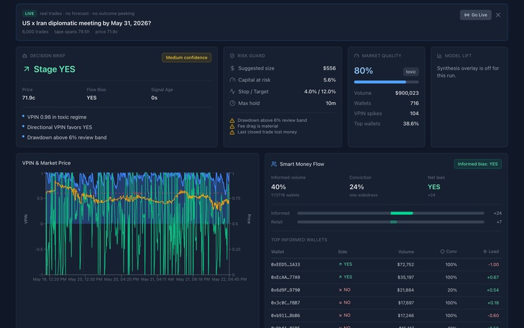Click the 40% informed volume figure
This screenshot has height=328, width=524.
(x=278, y=187)
